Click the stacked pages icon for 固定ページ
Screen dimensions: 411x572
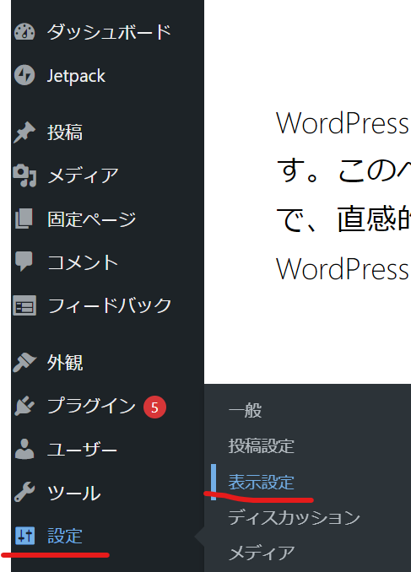point(24,219)
